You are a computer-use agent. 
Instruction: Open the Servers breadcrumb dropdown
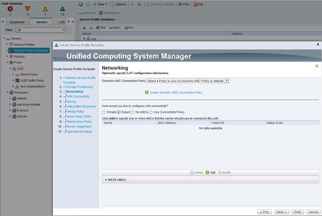[x=87, y=13]
